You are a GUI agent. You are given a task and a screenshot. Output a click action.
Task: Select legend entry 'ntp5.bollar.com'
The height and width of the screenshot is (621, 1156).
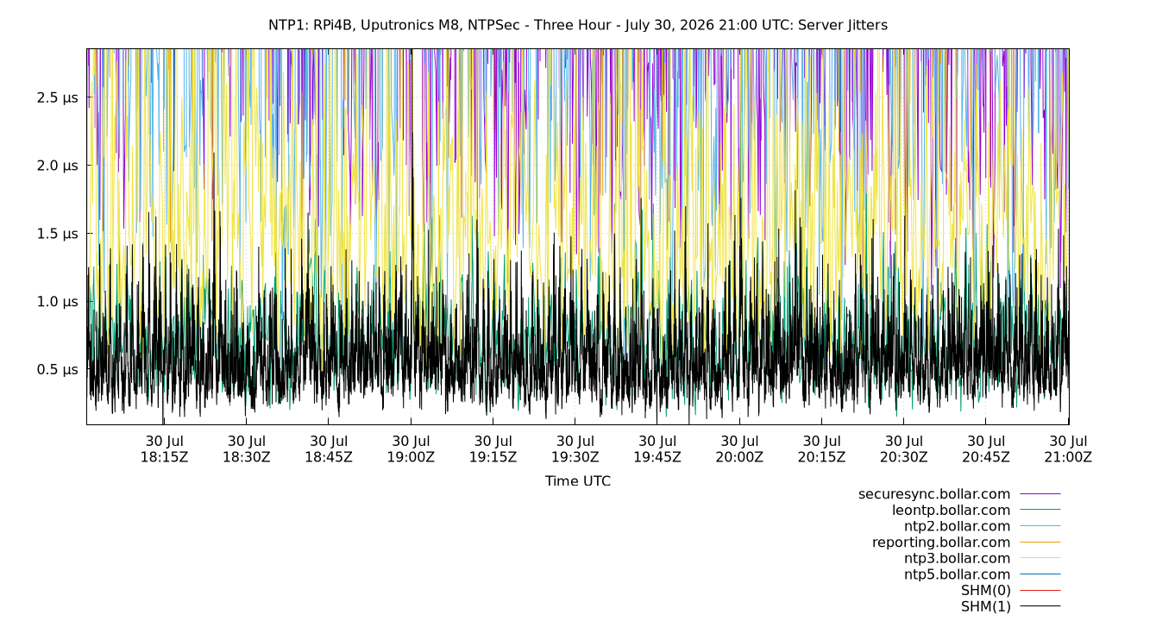click(957, 574)
